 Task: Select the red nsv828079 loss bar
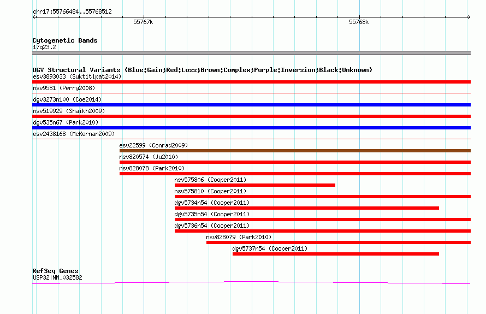tap(339, 242)
